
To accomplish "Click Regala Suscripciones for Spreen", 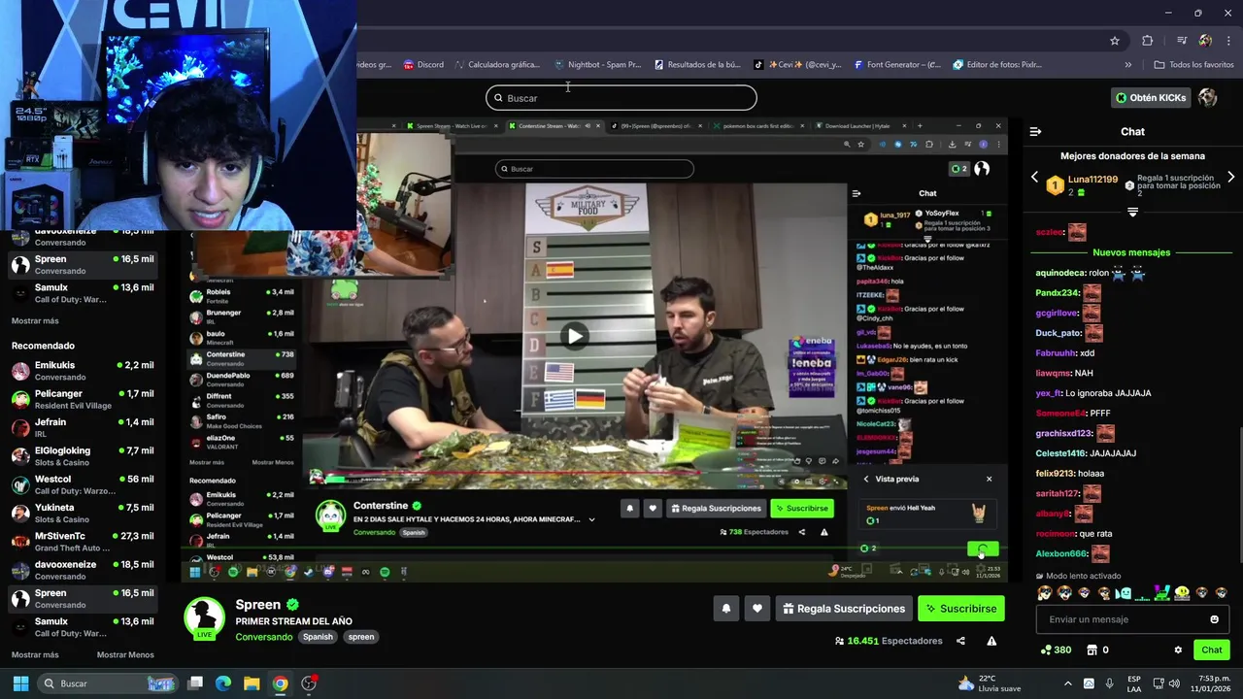I will coord(844,609).
